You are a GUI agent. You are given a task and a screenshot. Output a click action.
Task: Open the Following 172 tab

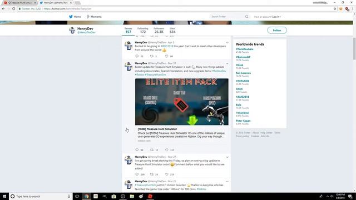(x=143, y=31)
